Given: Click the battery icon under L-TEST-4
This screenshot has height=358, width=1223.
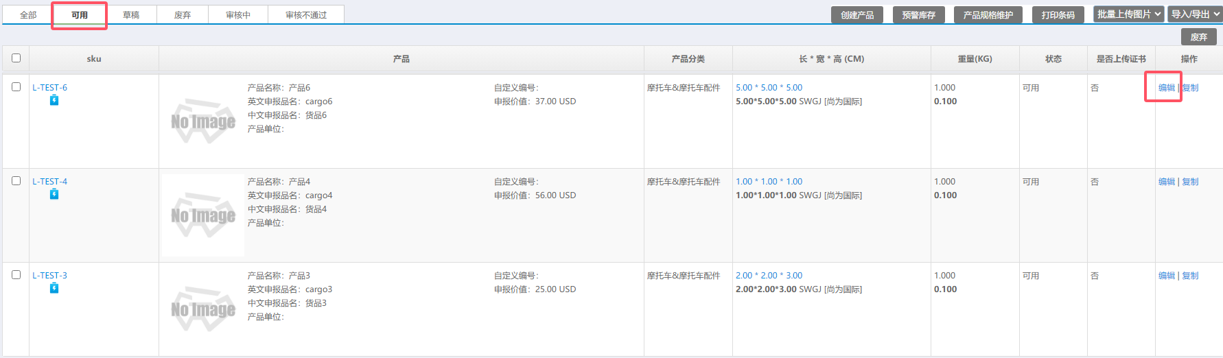Looking at the screenshot, I should (x=54, y=195).
